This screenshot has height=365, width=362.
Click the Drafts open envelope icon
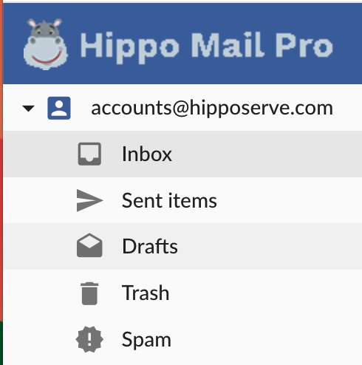point(89,245)
